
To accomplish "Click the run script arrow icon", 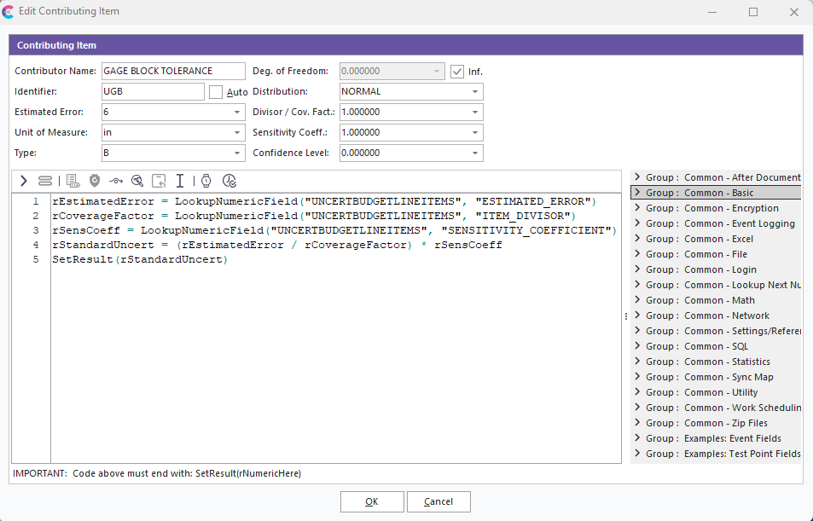I will (24, 181).
